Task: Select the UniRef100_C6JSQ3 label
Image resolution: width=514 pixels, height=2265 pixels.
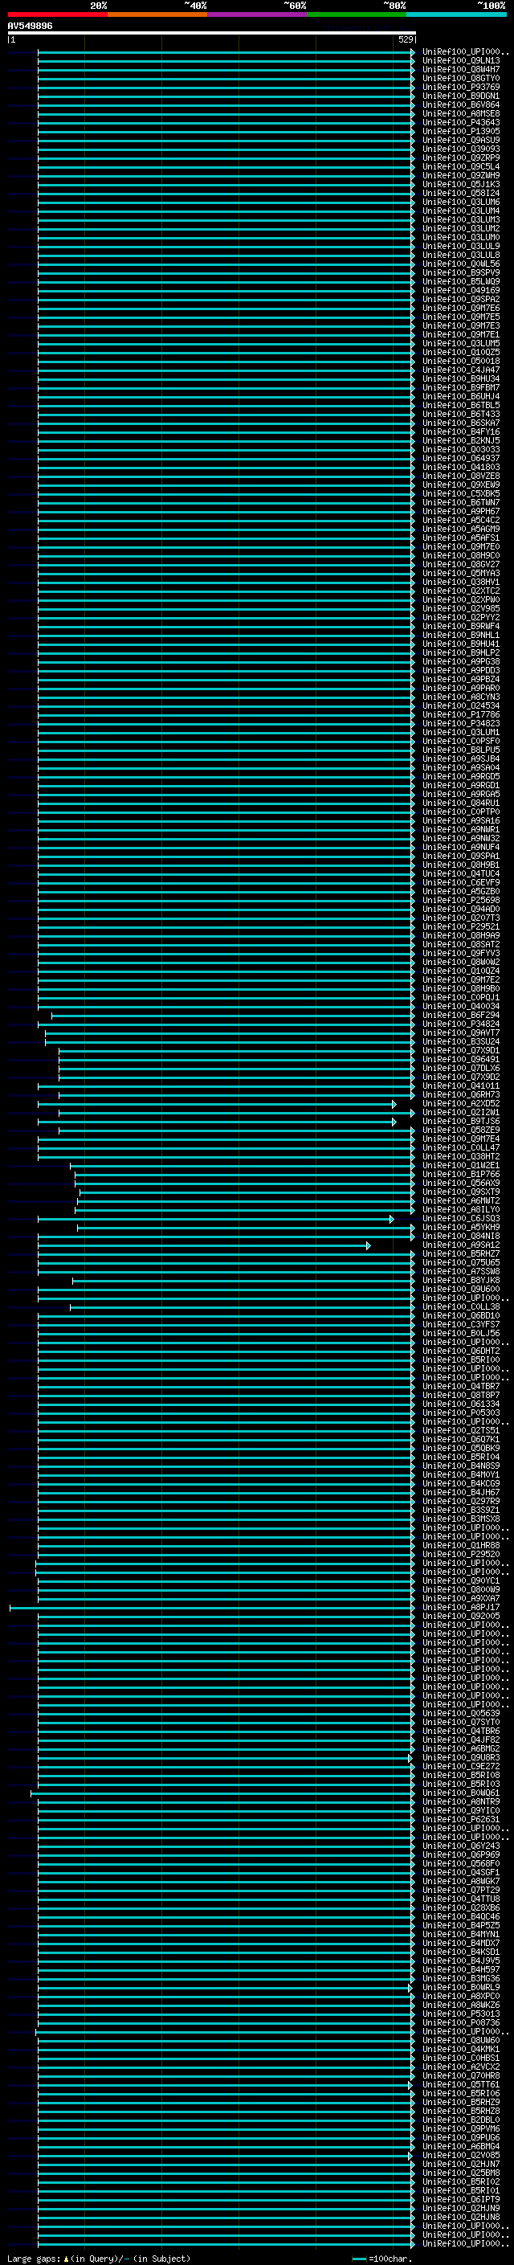Action: click(461, 1218)
